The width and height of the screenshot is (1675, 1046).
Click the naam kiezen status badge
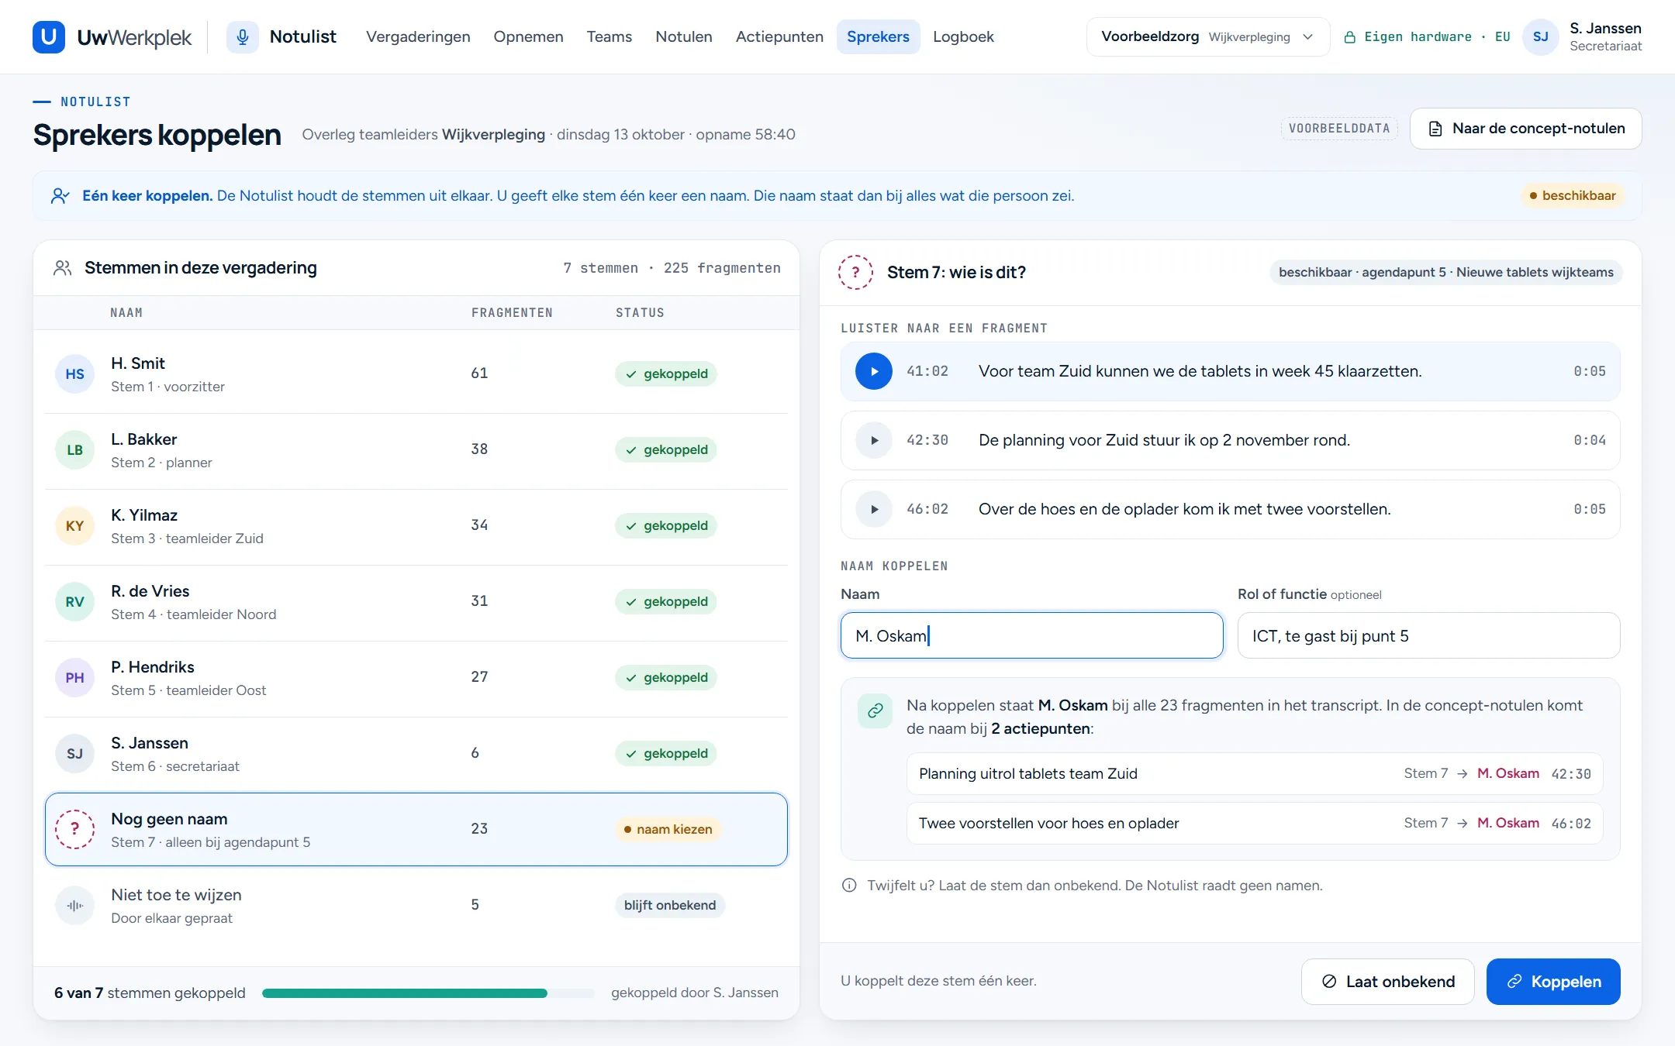(668, 829)
